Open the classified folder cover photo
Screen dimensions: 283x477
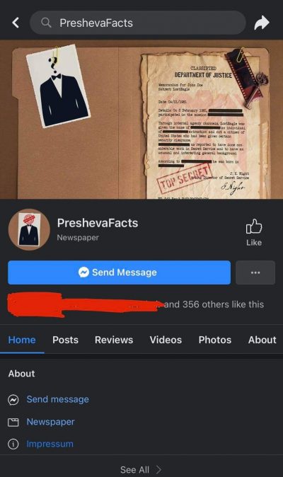141,119
